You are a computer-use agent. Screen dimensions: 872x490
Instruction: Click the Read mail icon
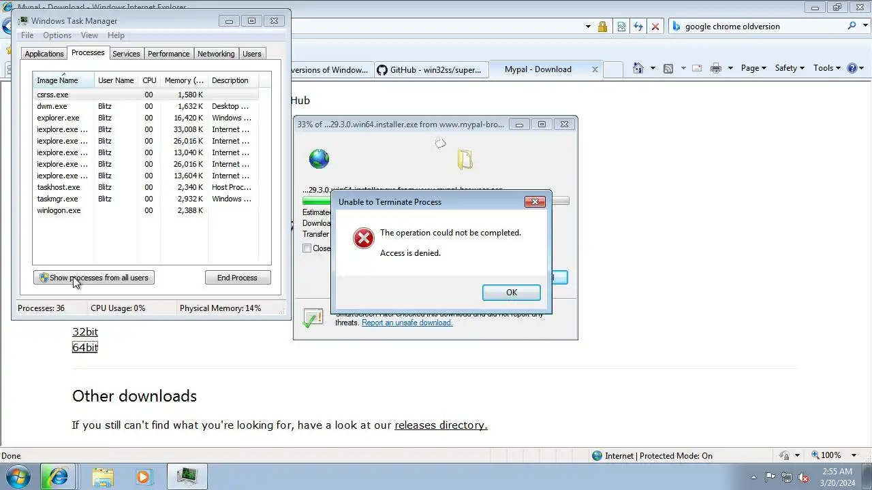[x=697, y=68]
